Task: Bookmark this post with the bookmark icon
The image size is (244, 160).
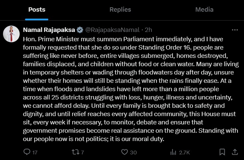Action: pyautogui.click(x=222, y=152)
